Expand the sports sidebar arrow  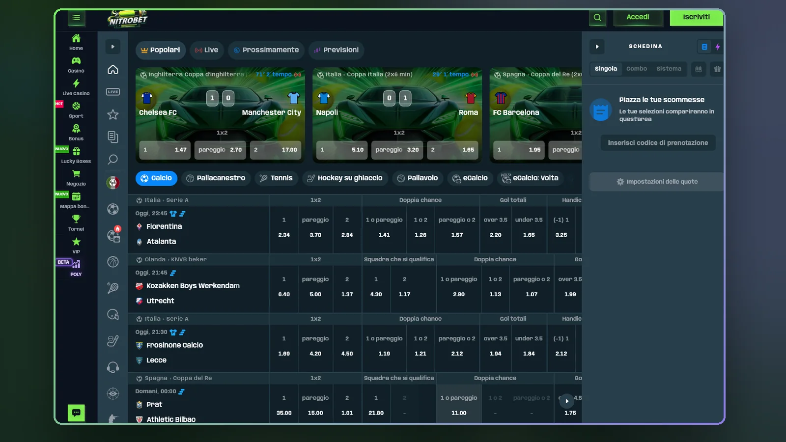pos(113,47)
